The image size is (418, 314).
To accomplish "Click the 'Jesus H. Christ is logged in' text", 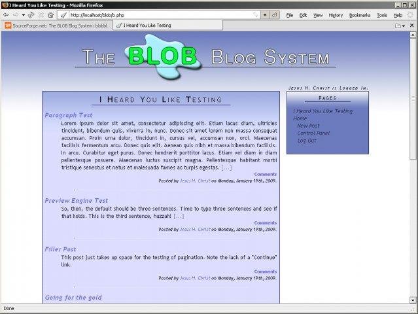I will [x=328, y=88].
